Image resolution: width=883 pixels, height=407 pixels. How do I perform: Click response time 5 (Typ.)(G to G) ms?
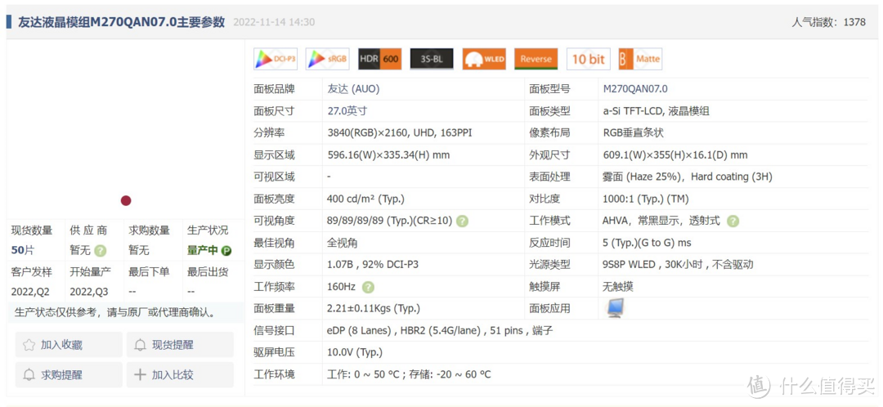(647, 243)
